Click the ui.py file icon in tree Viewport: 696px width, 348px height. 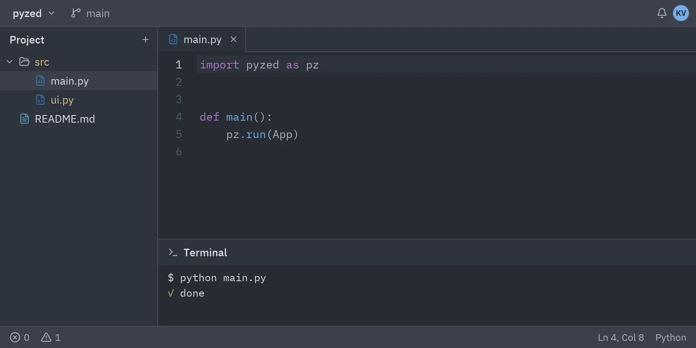(40, 100)
